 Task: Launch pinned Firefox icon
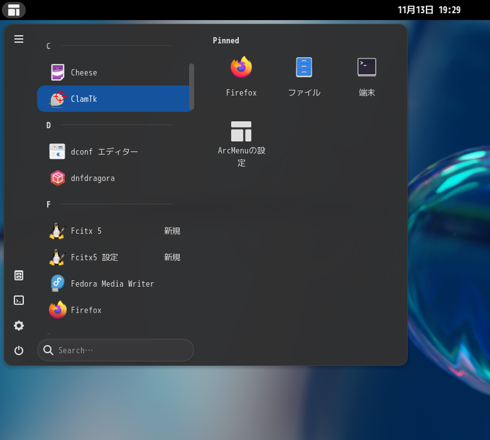241,67
